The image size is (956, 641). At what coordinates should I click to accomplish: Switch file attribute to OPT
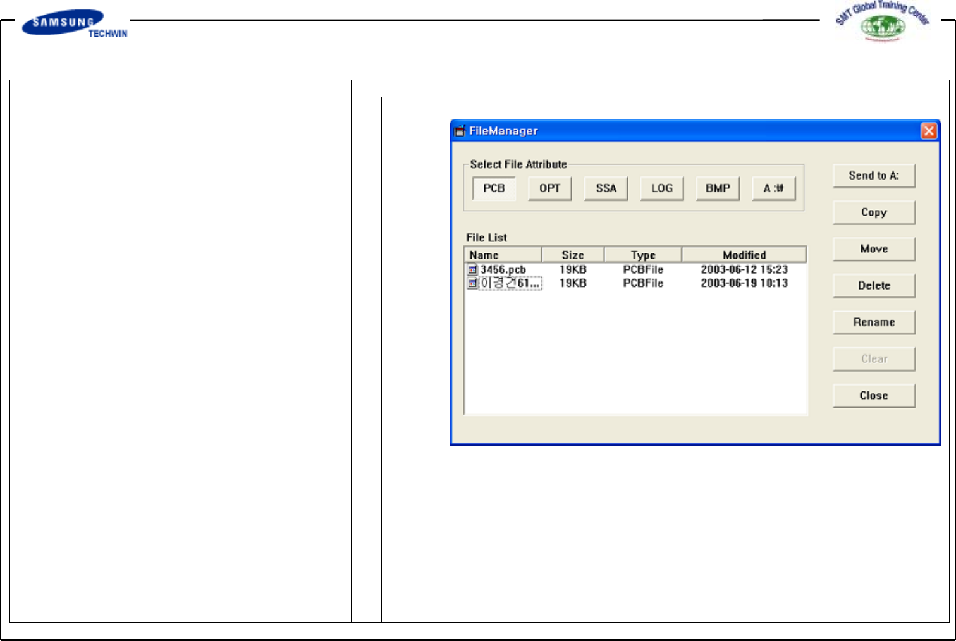(549, 188)
